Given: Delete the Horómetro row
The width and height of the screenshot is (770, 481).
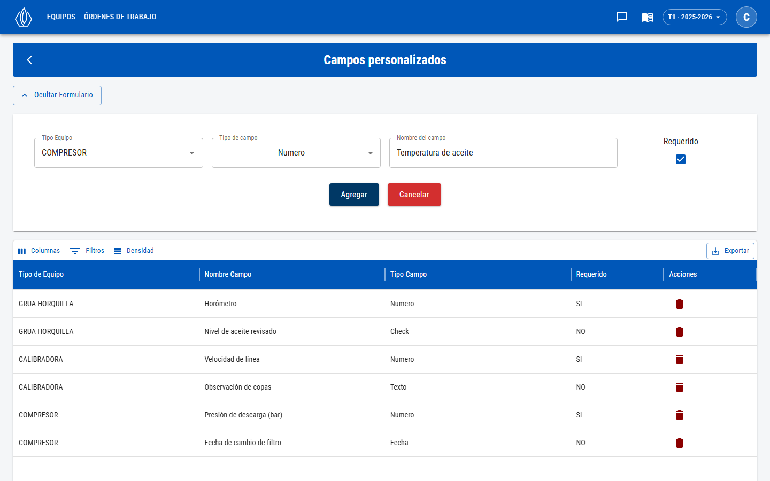Looking at the screenshot, I should (680, 304).
